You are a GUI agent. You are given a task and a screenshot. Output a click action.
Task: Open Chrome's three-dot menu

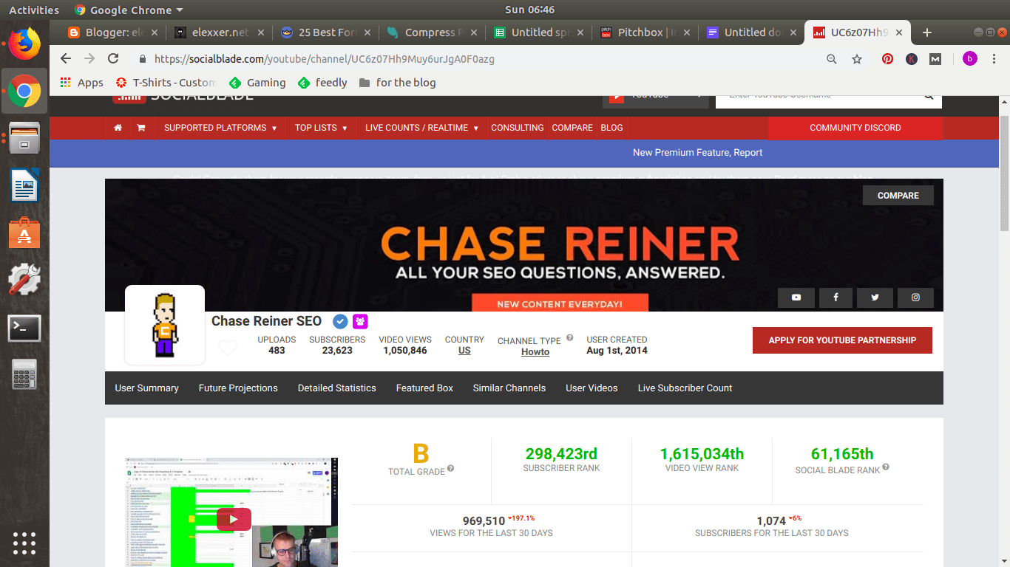tap(993, 59)
